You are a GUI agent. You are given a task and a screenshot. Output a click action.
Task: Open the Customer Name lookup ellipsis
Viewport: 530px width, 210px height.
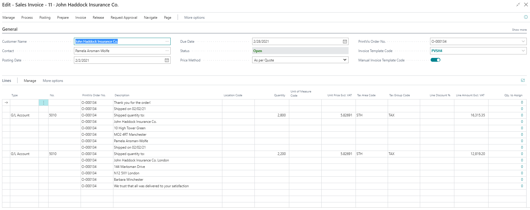[x=167, y=42]
